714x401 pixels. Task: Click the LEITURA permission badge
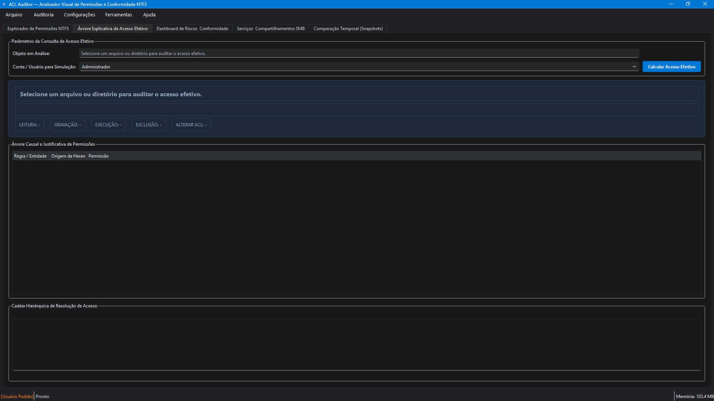(x=30, y=125)
